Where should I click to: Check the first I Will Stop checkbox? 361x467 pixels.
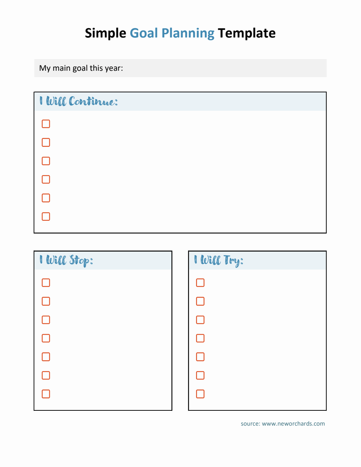pyautogui.click(x=46, y=283)
